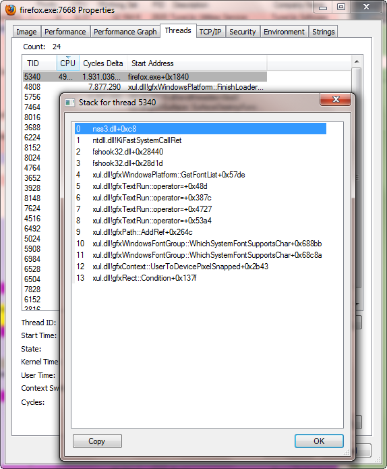Click the thread list scroll-up arrow
Screen dimensions: 387x469
click(x=357, y=61)
